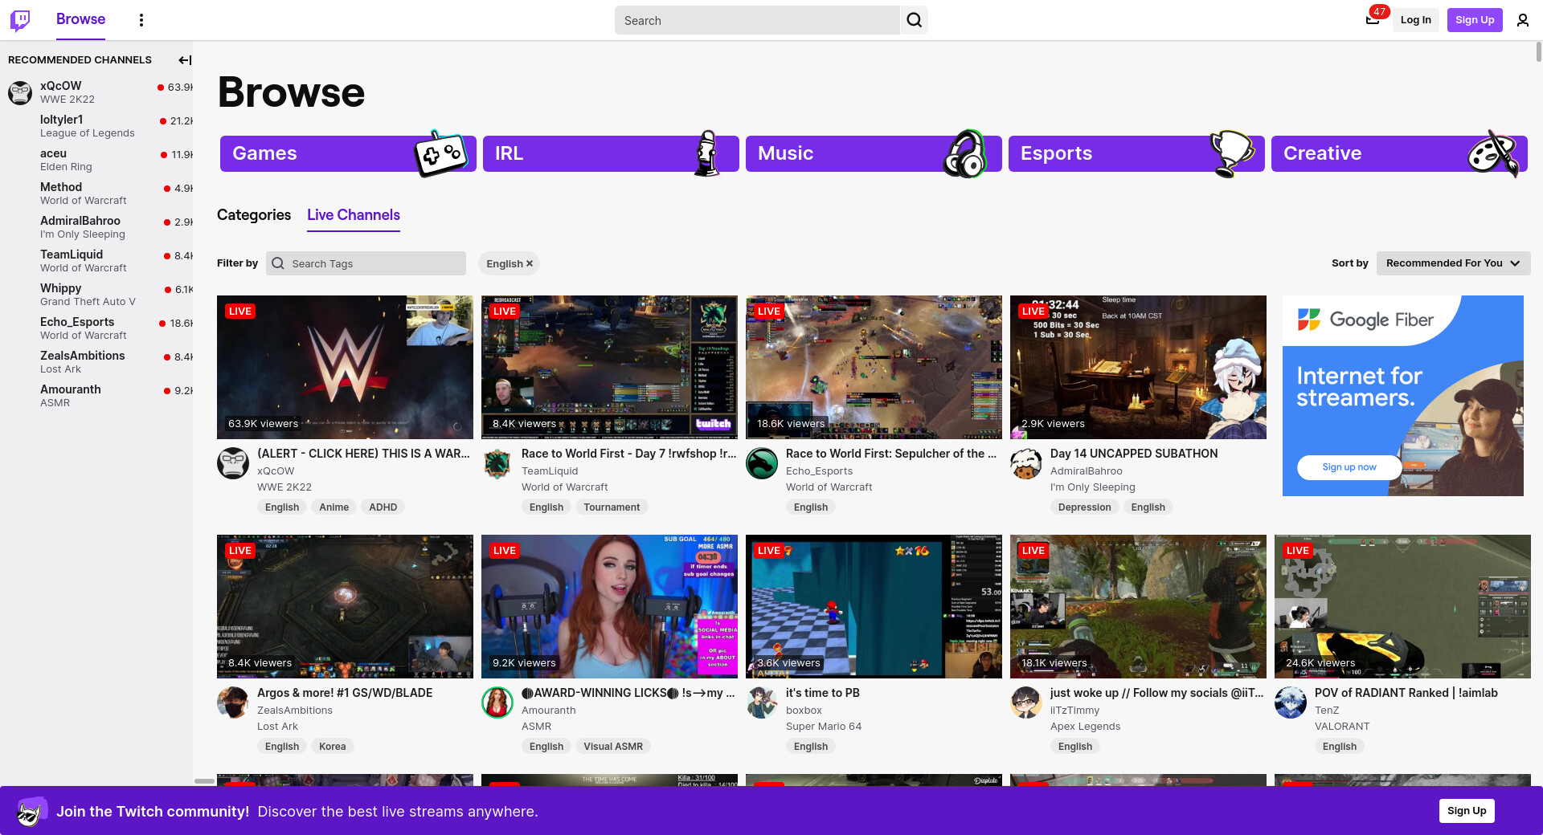Open xQcOW channel avatar under stream
Image resolution: width=1543 pixels, height=835 pixels.
233,463
